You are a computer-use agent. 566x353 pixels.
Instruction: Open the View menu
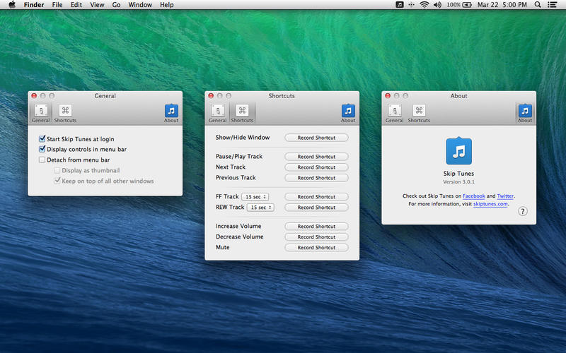(97, 5)
